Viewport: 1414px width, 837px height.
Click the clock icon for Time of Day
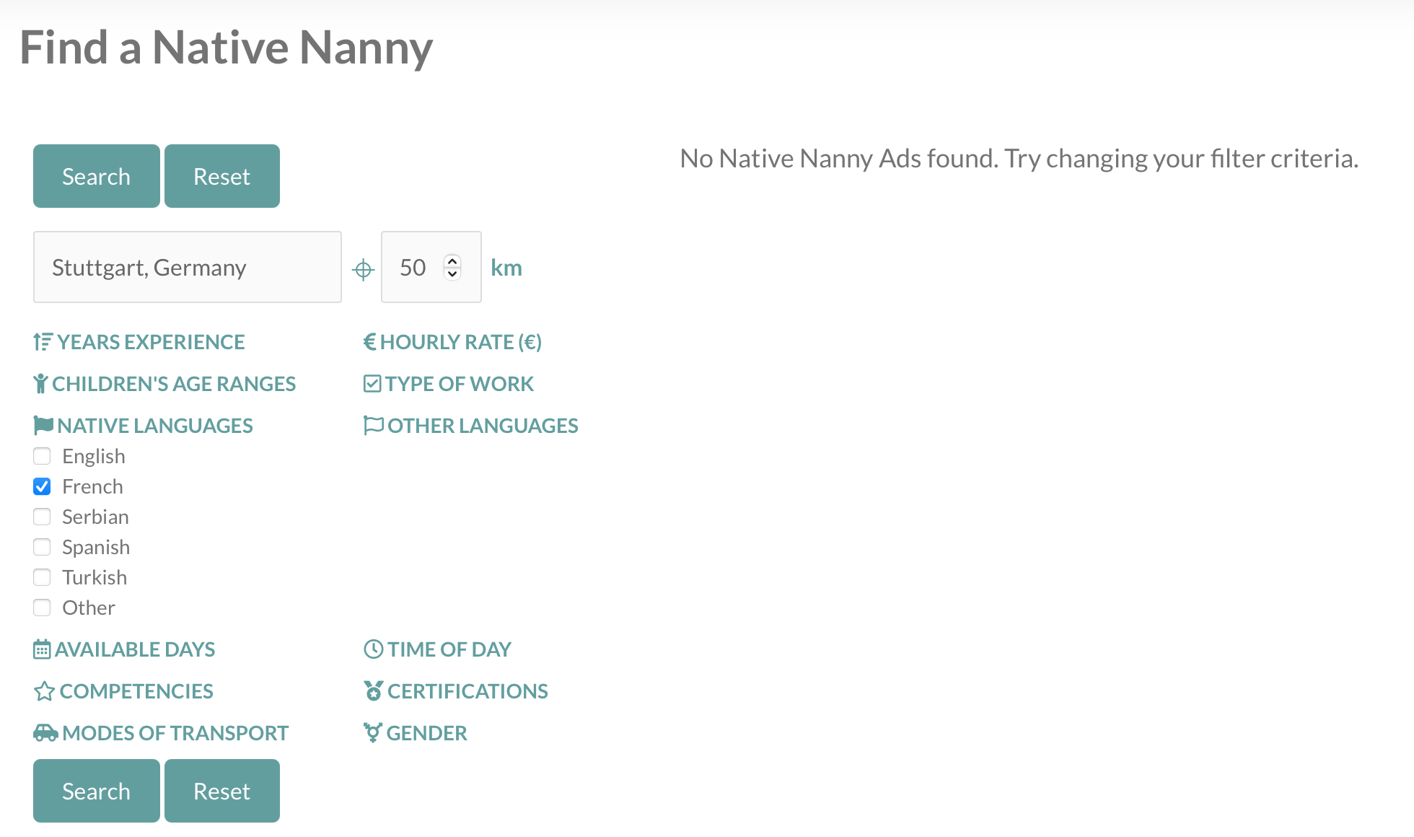tap(373, 649)
